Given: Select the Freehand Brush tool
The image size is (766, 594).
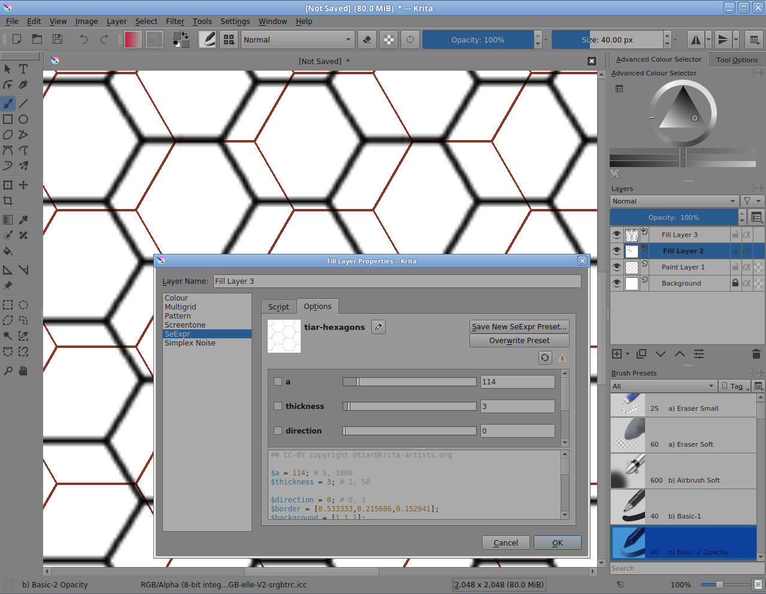Looking at the screenshot, I should click(8, 103).
